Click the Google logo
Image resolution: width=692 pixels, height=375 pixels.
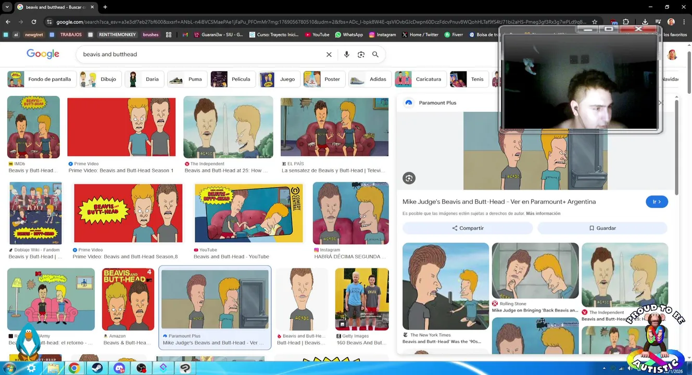[43, 54]
